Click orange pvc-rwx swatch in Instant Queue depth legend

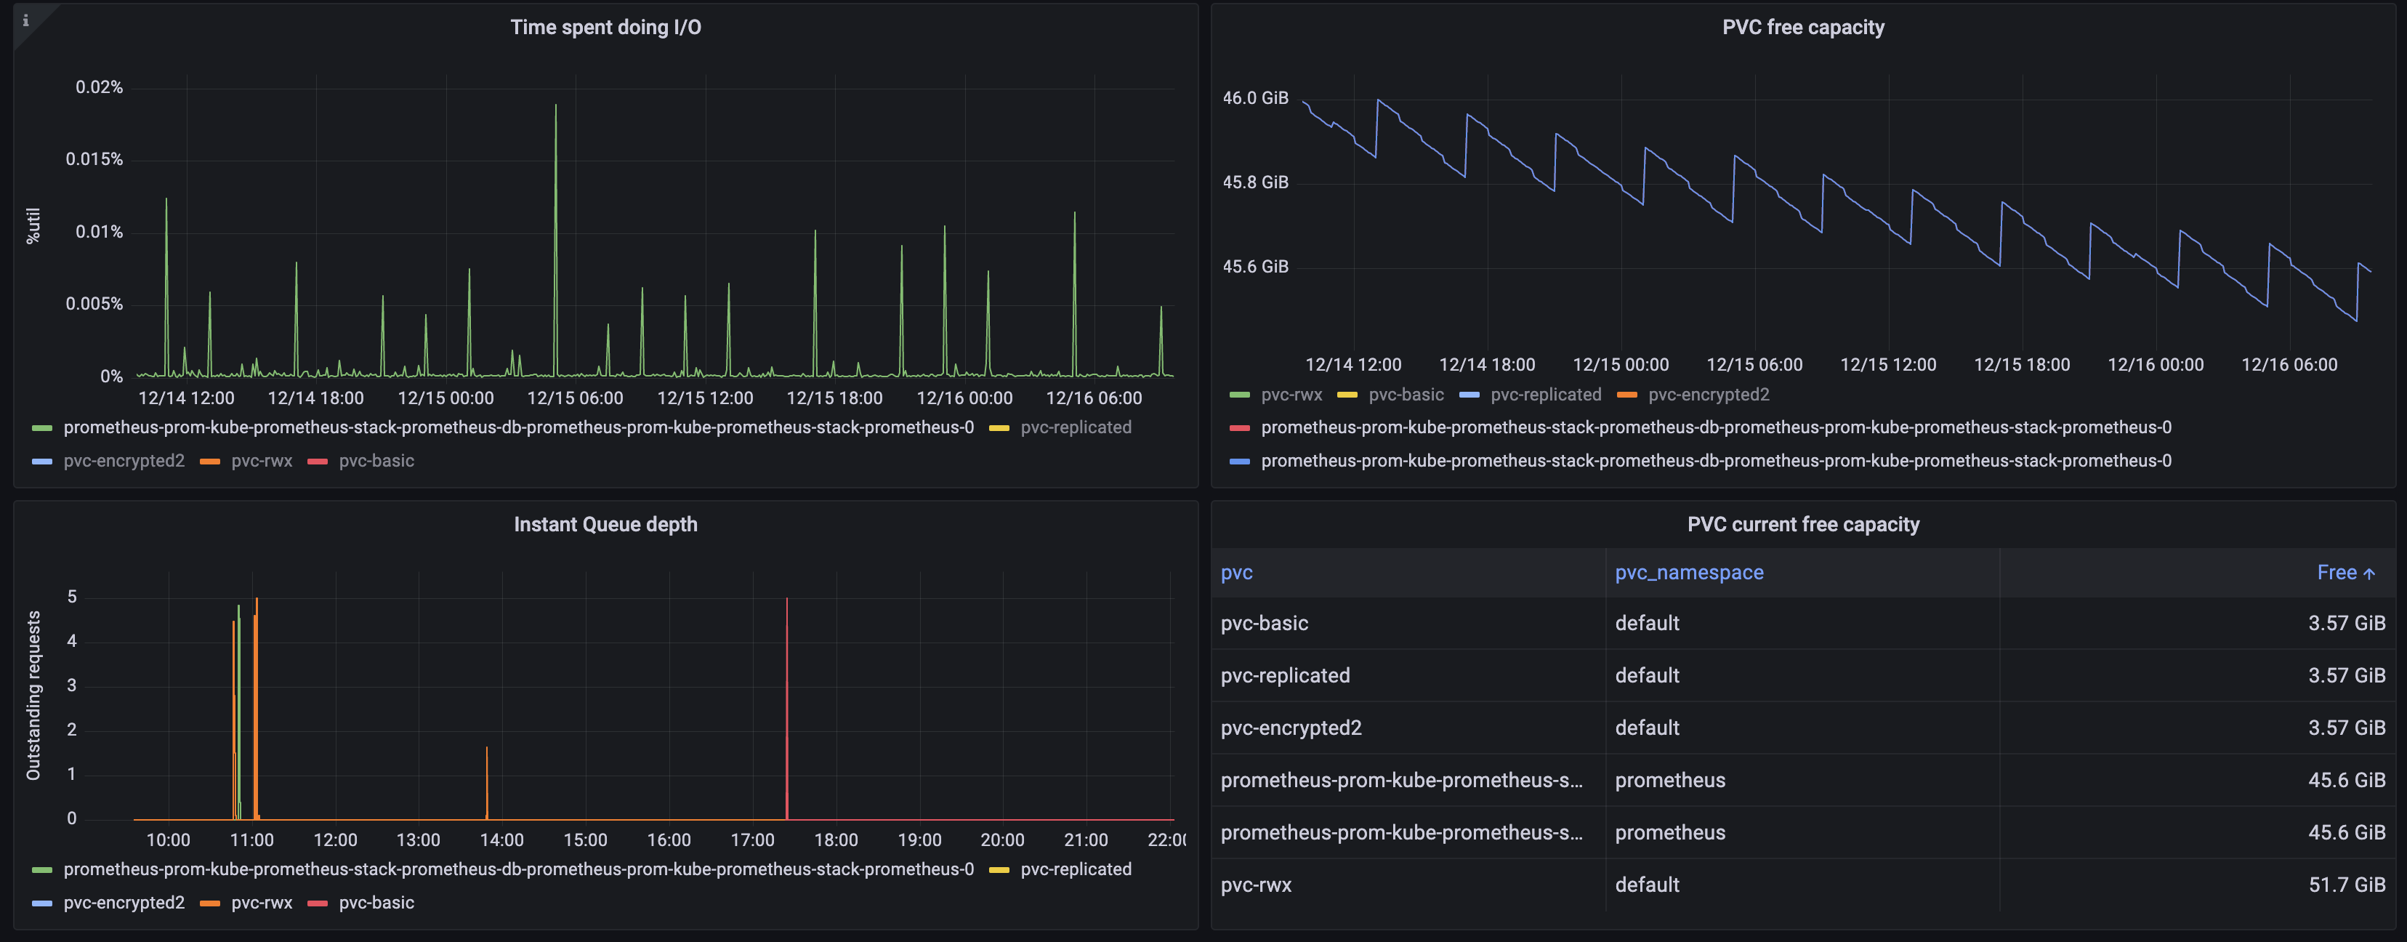(210, 903)
